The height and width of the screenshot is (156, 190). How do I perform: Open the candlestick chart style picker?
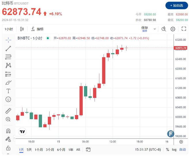(22, 29)
